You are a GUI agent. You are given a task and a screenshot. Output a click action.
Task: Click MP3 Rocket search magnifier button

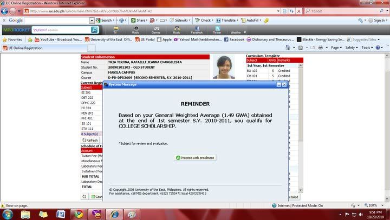tap(94, 30)
